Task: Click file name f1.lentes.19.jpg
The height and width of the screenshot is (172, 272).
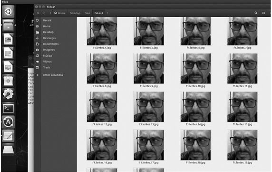Action: coord(243,162)
